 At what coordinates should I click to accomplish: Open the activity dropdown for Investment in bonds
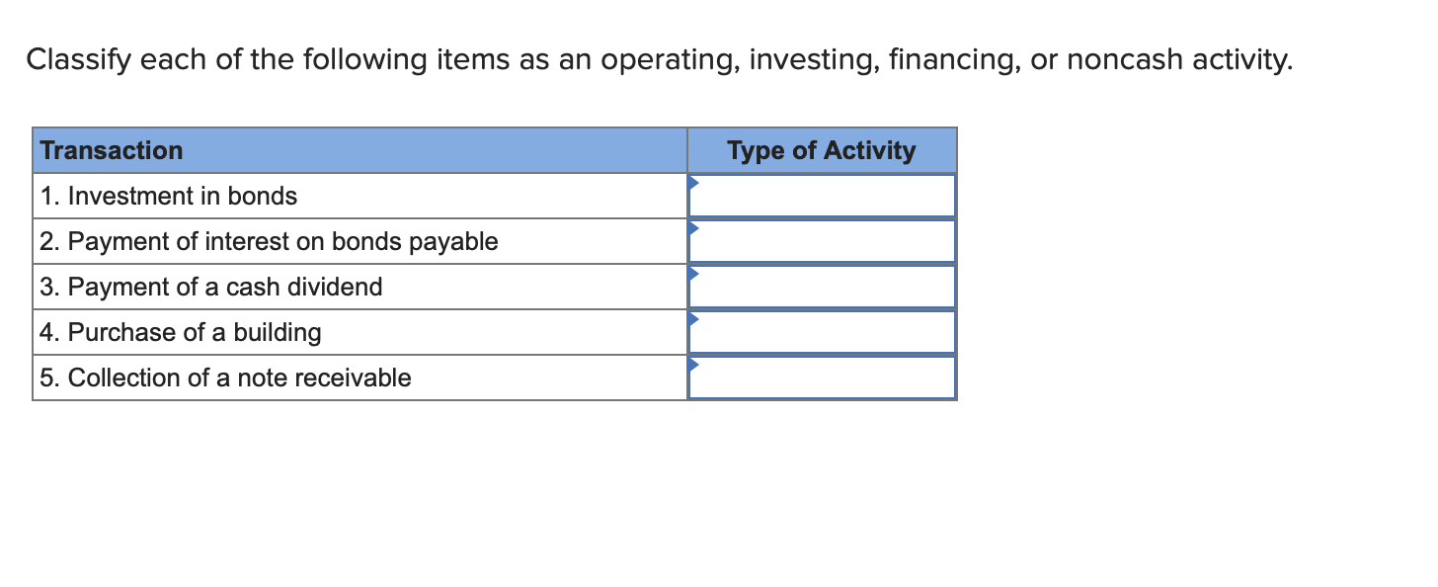coord(822,195)
